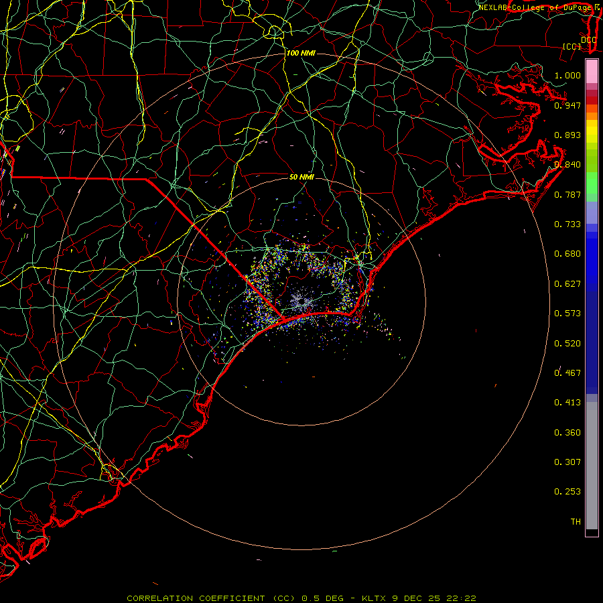Pick the lavender band on the color scale
603x603 pixels.
(592, 212)
